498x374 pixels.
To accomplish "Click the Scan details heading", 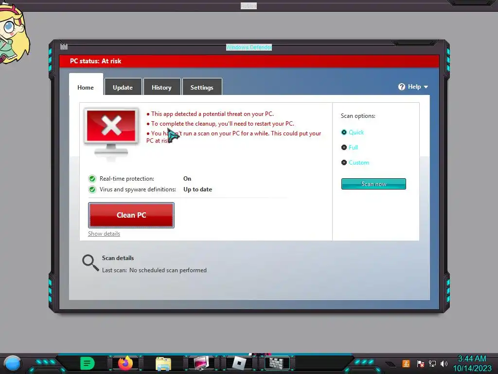I will pos(118,258).
